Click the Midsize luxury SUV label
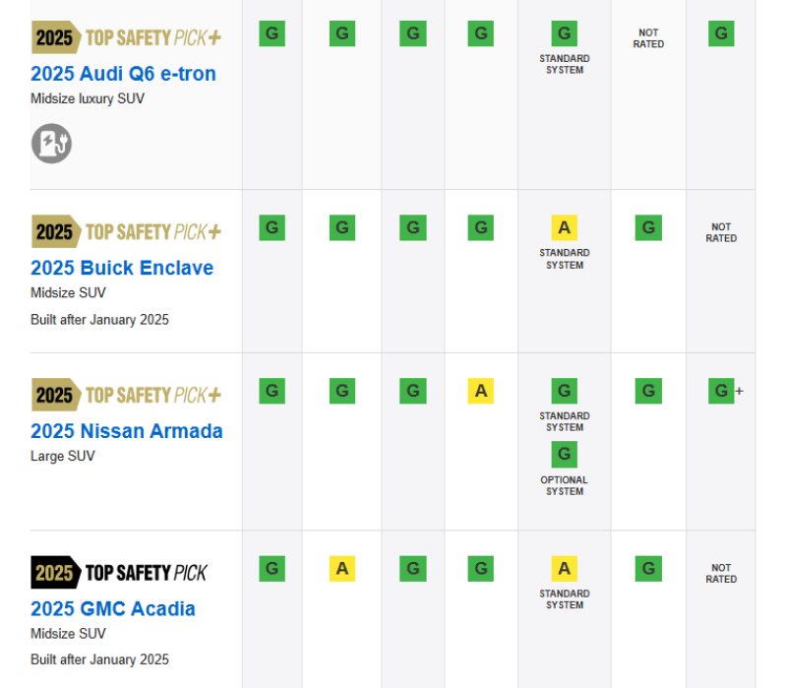Screen dimensions: 787x688 [88, 98]
